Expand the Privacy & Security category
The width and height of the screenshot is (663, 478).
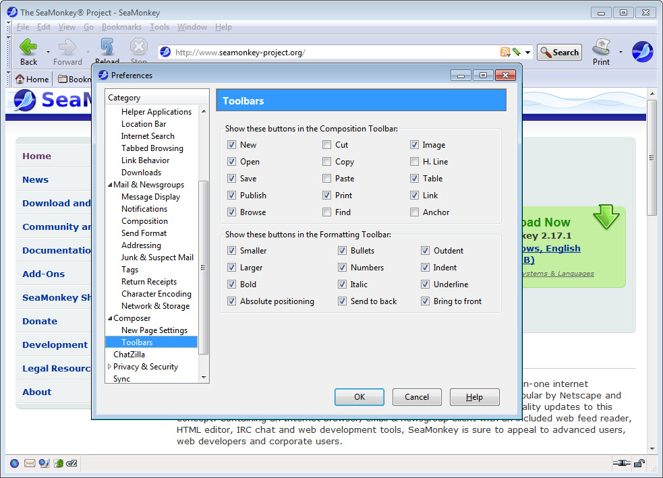coord(109,367)
